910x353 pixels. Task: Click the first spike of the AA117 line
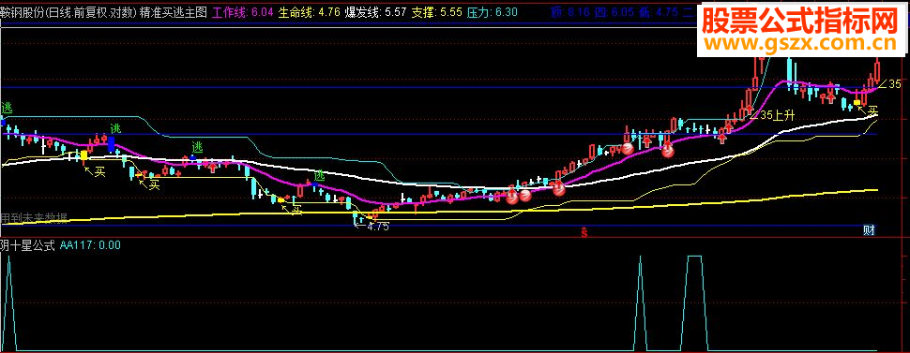[x=9, y=302]
